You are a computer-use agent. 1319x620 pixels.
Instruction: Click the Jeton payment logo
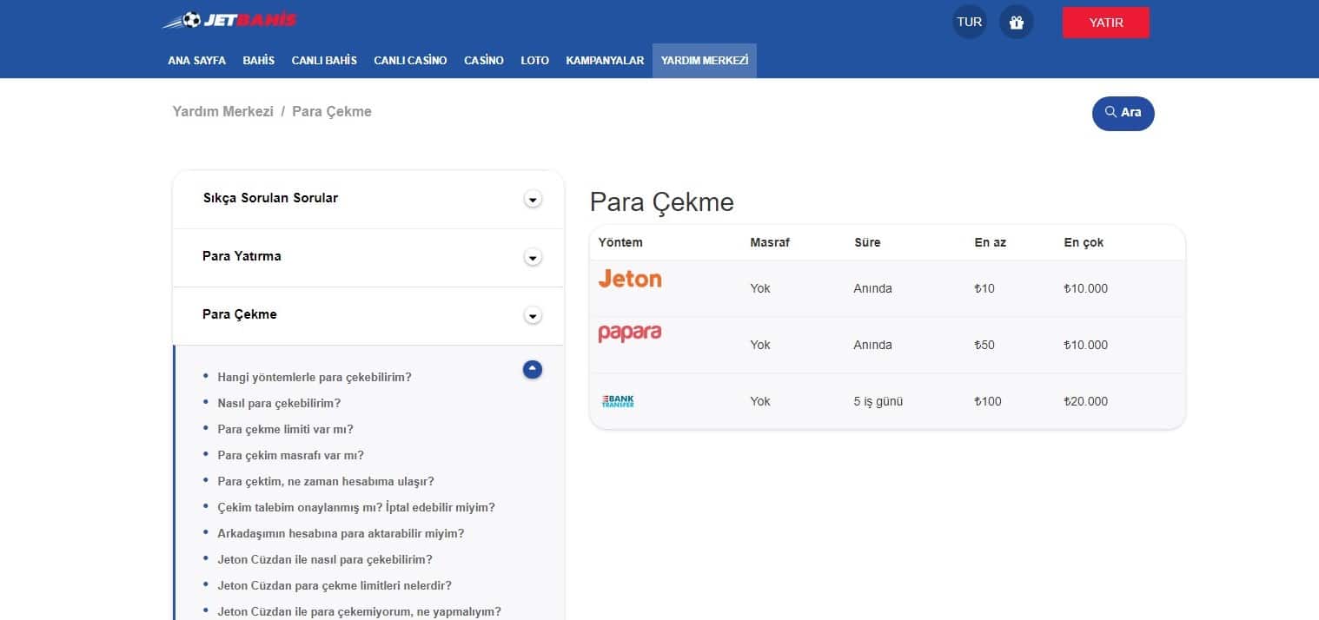click(x=630, y=280)
